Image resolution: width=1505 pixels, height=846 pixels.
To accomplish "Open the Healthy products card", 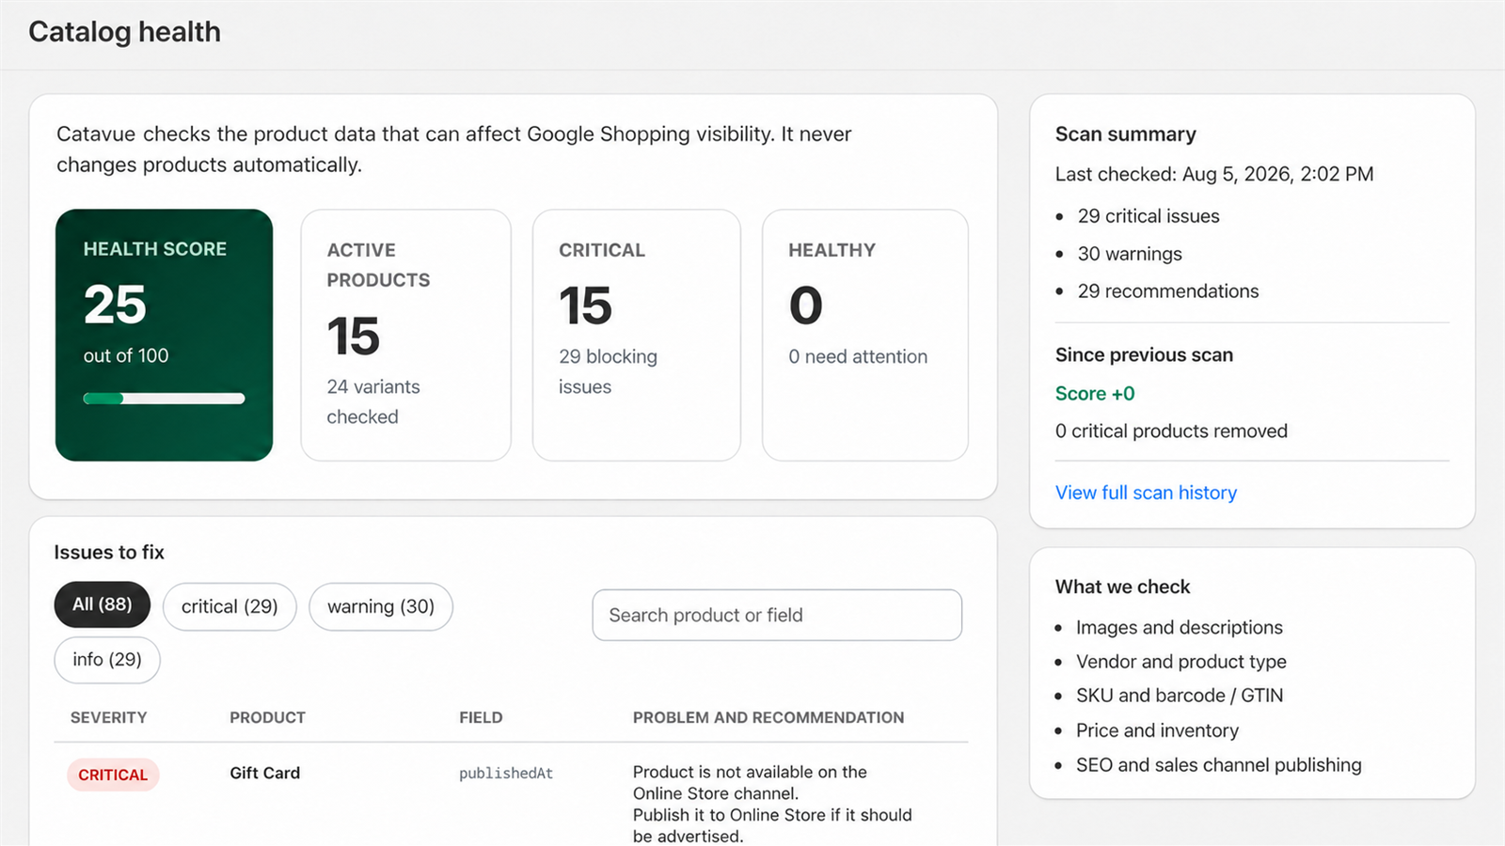I will [x=865, y=335].
